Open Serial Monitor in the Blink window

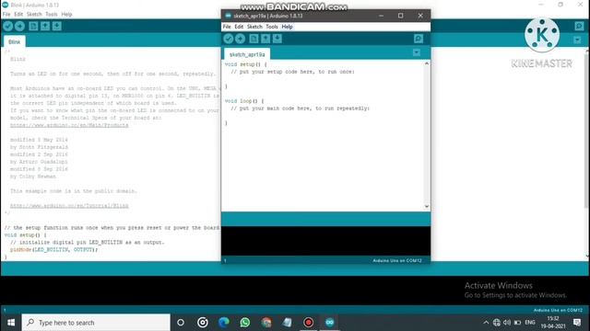(x=579, y=26)
